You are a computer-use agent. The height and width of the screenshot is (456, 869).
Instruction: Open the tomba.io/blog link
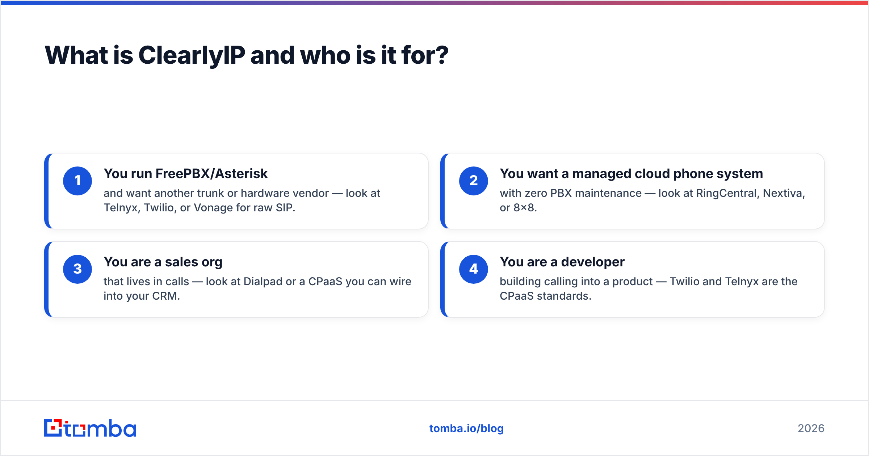point(466,428)
